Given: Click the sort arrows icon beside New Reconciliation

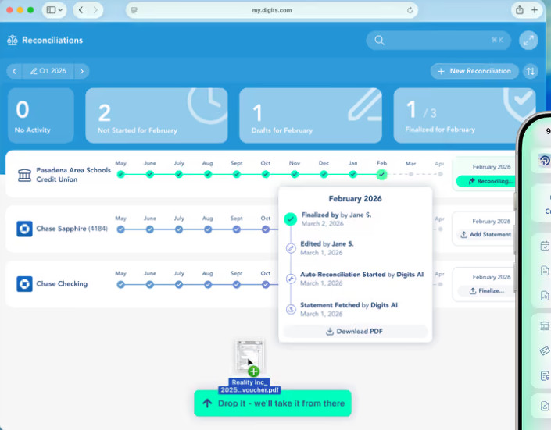Looking at the screenshot, I should pos(530,71).
